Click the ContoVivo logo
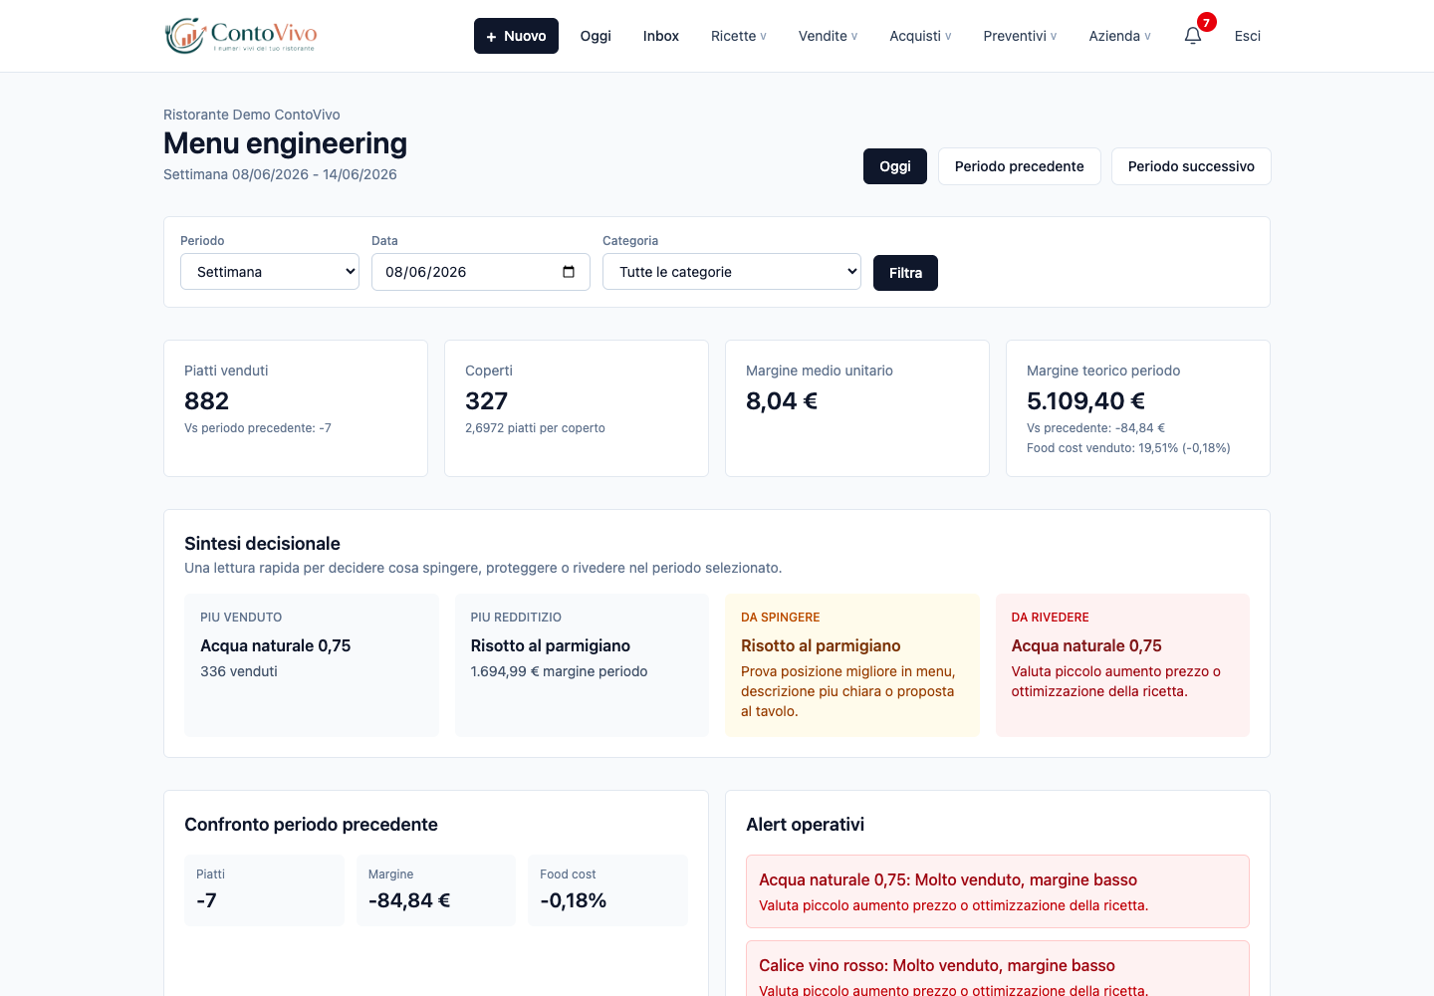This screenshot has width=1434, height=996. 241,36
